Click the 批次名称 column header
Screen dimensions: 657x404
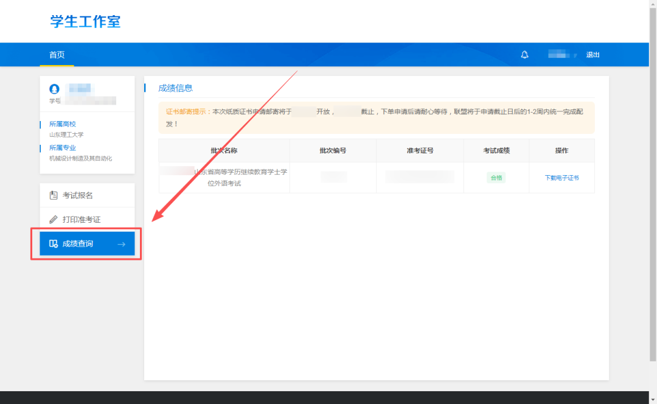[x=224, y=150]
